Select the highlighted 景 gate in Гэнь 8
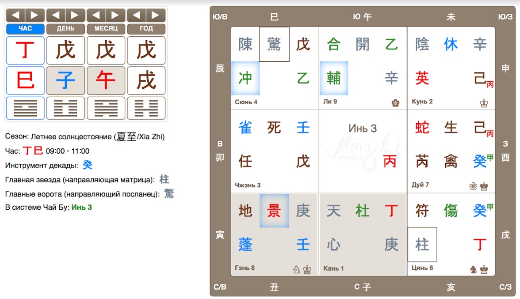Screen dimensions: 520x299 pyautogui.click(x=274, y=211)
